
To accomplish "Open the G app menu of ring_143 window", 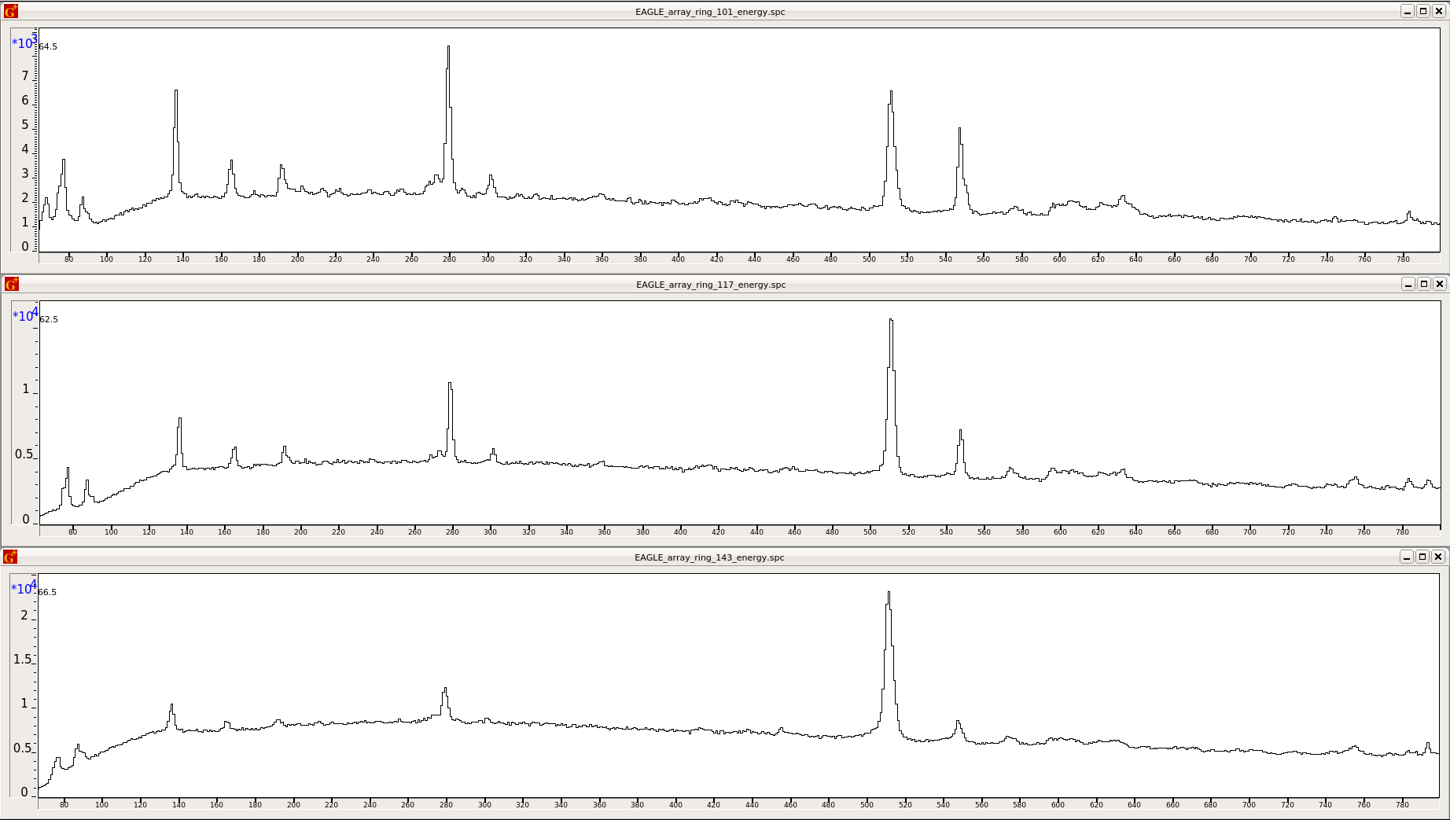I will (x=9, y=557).
